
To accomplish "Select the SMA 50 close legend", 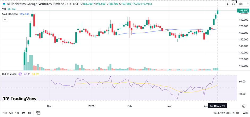I will (x=10, y=14).
